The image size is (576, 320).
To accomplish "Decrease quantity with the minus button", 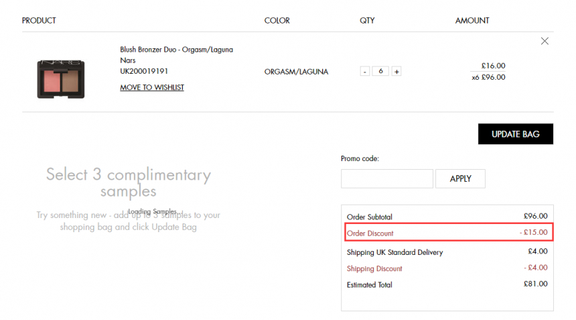I will tap(365, 71).
